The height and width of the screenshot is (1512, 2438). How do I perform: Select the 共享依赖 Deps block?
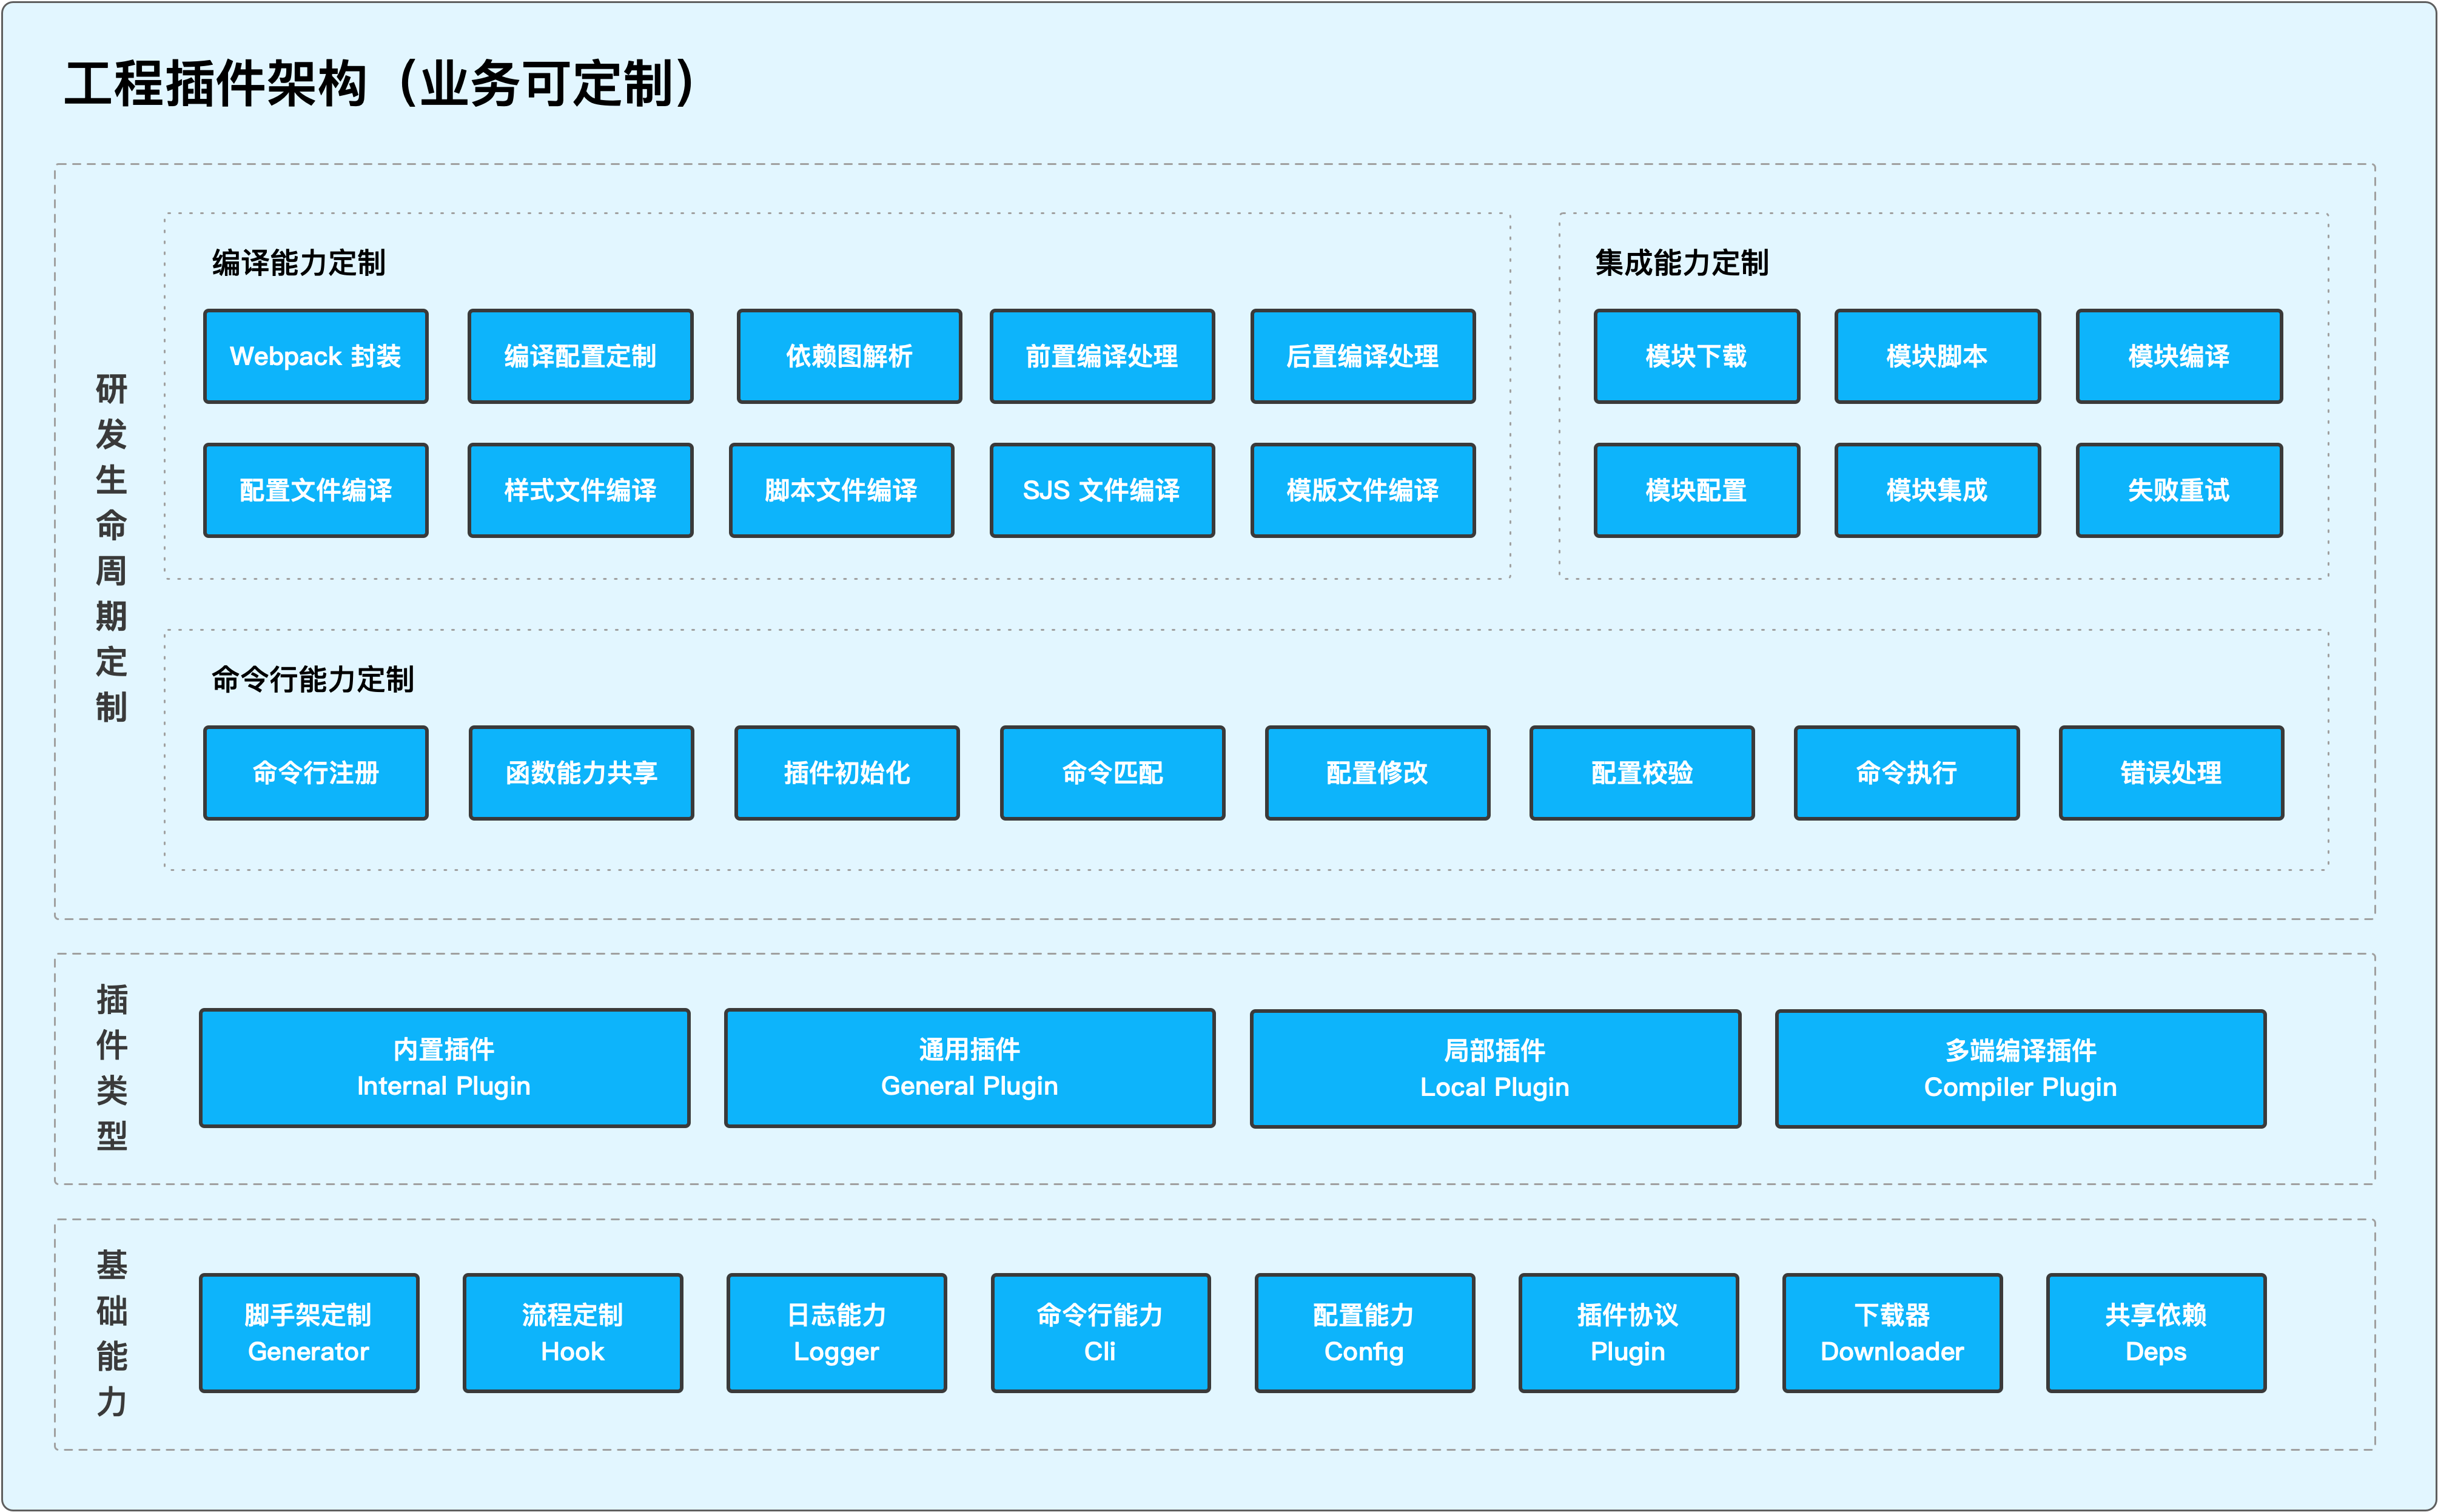coord(2156,1333)
